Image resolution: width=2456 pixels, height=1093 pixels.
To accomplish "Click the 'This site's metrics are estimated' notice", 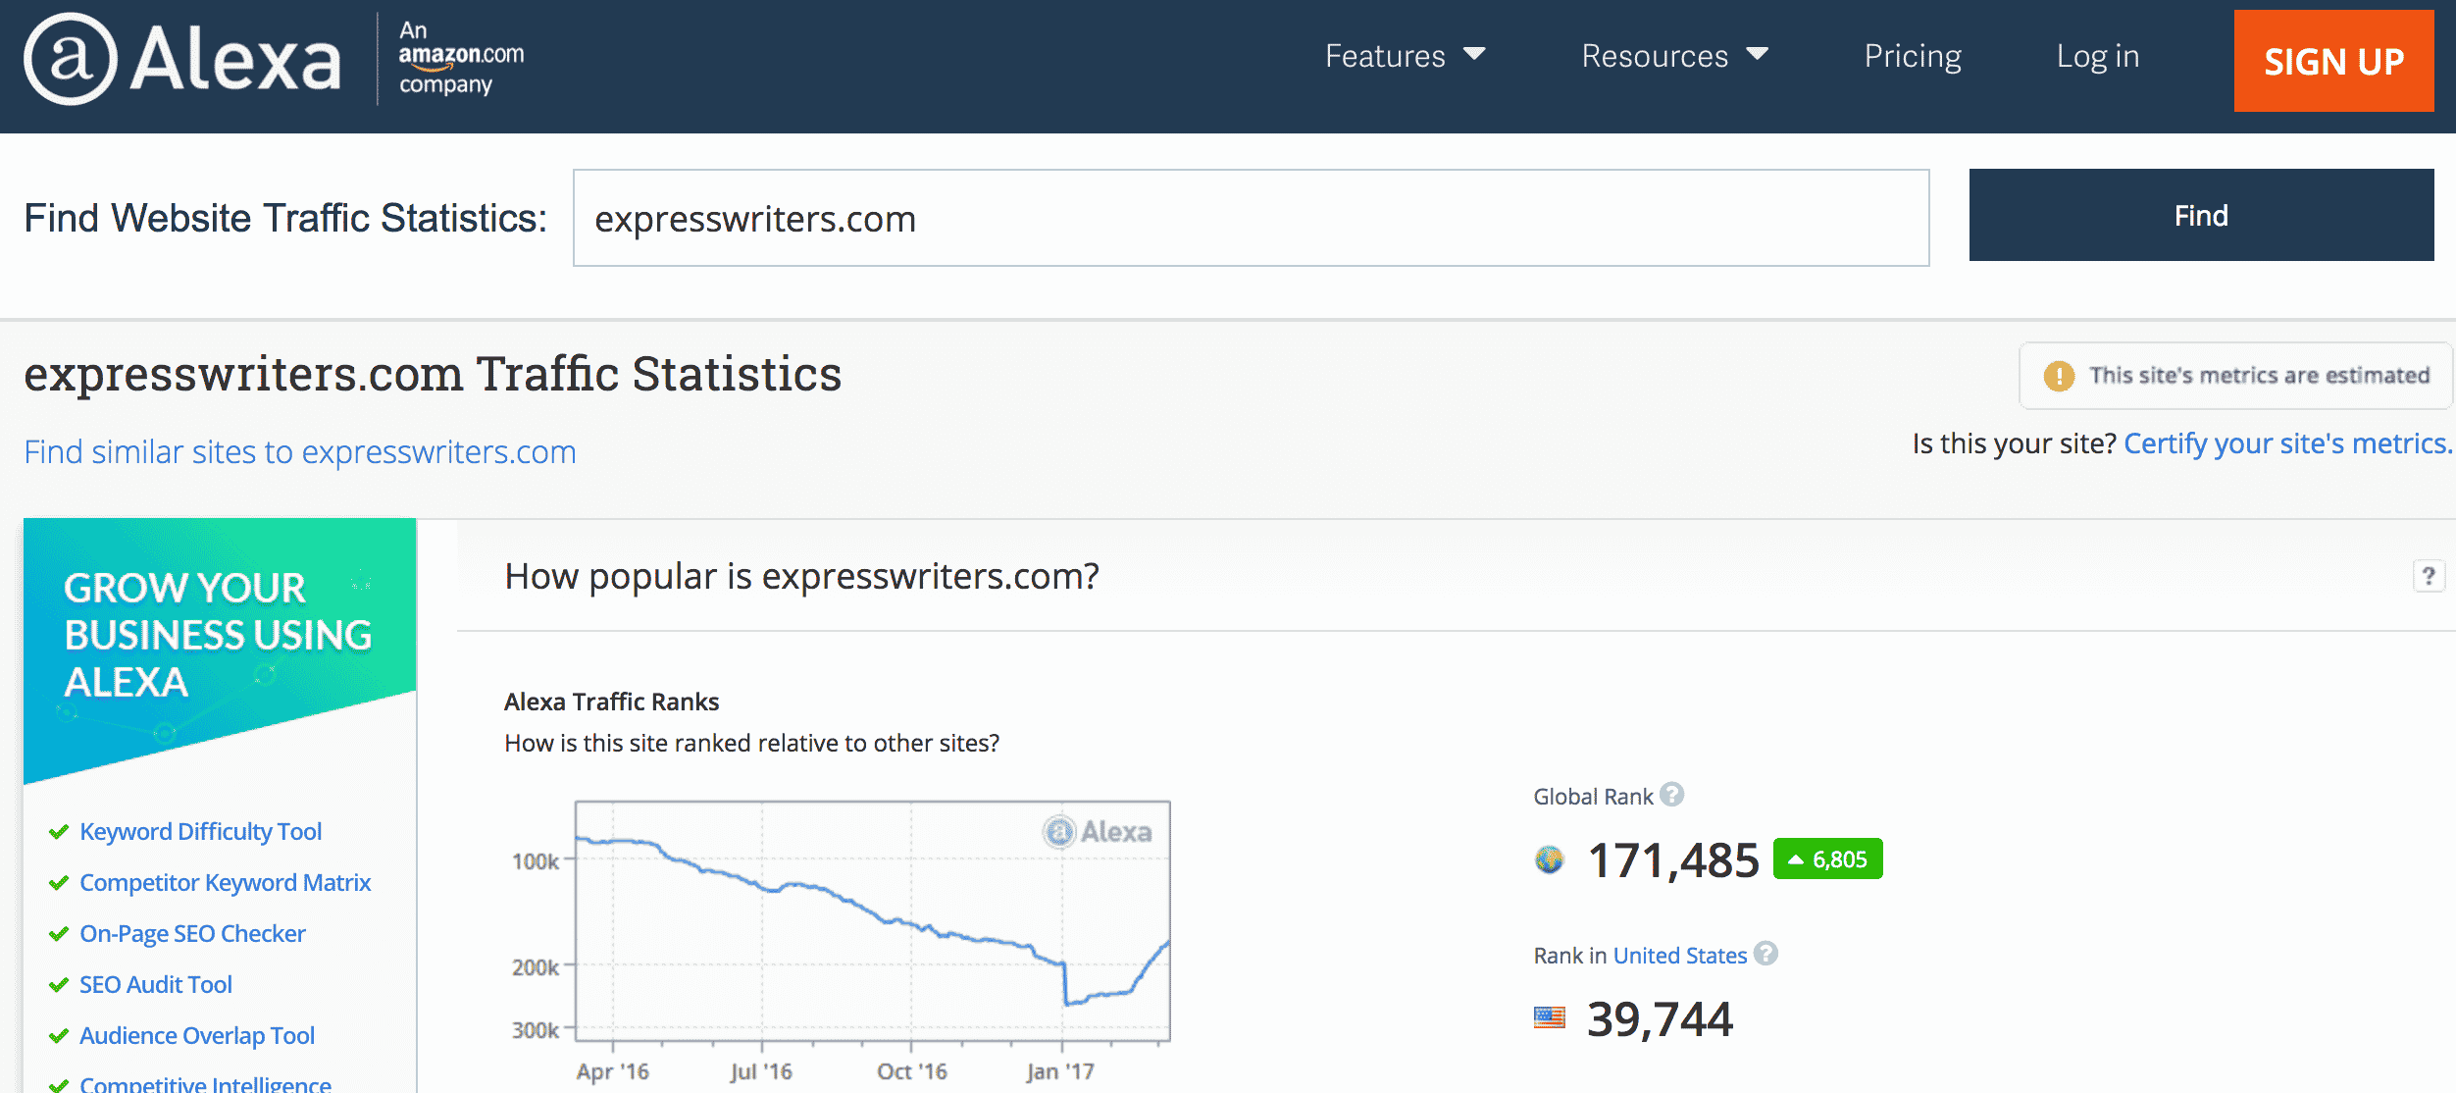I will [x=2235, y=376].
